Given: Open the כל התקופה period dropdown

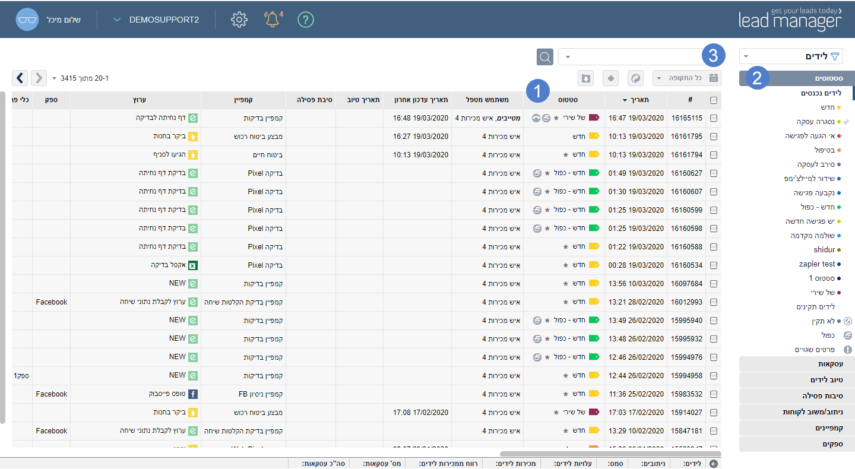Looking at the screenshot, I should pyautogui.click(x=687, y=78).
